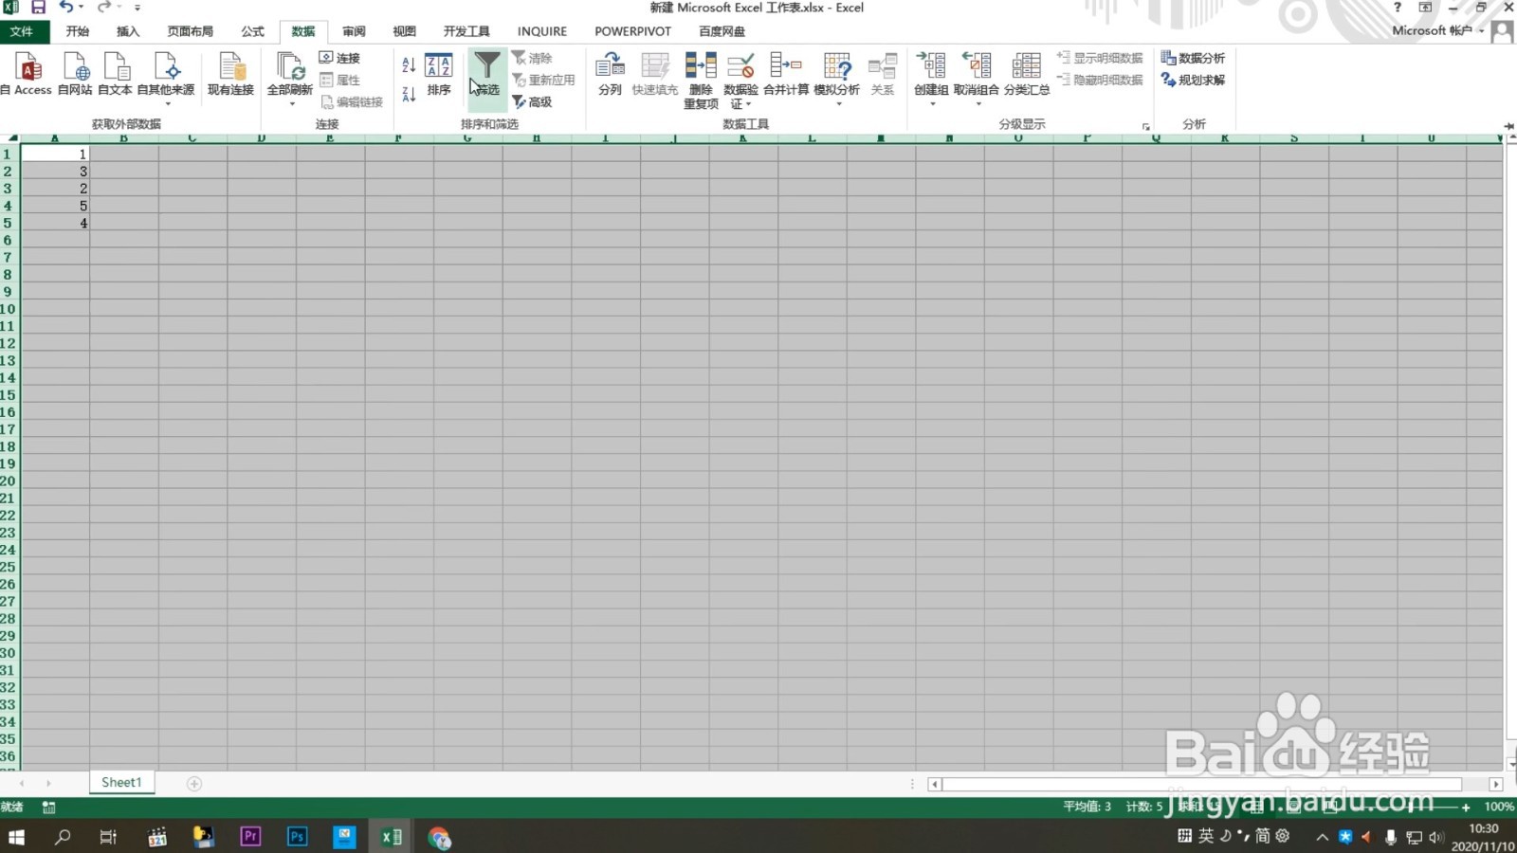The image size is (1517, 853).
Task: Select the Sheet1 worksheet tab
Action: click(x=120, y=782)
